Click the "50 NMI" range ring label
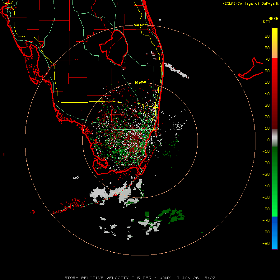 [x=140, y=82]
